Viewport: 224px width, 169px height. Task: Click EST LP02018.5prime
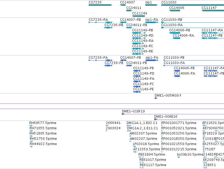click(146, 144)
